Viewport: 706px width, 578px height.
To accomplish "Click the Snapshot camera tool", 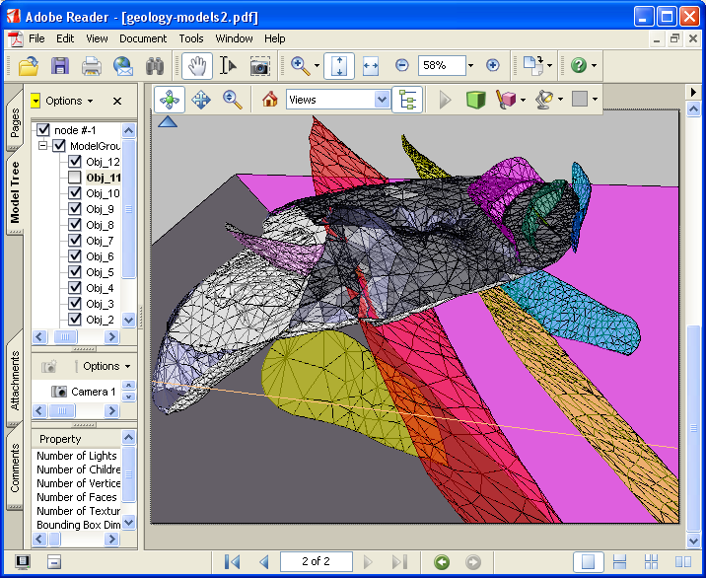I will pyautogui.click(x=259, y=66).
